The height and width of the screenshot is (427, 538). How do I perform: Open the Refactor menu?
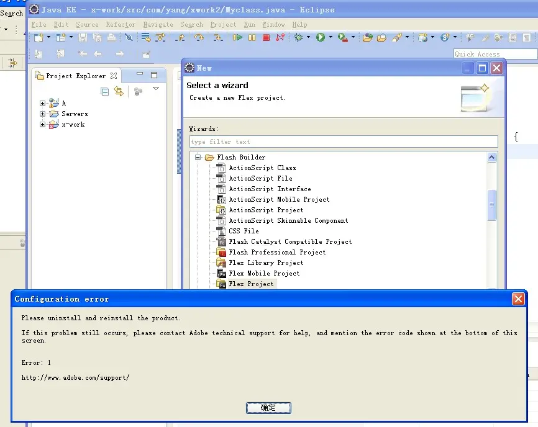coord(121,24)
